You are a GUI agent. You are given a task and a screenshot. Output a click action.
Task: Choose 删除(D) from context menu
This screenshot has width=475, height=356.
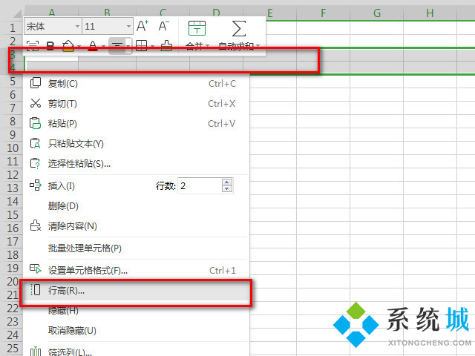[x=136, y=206]
